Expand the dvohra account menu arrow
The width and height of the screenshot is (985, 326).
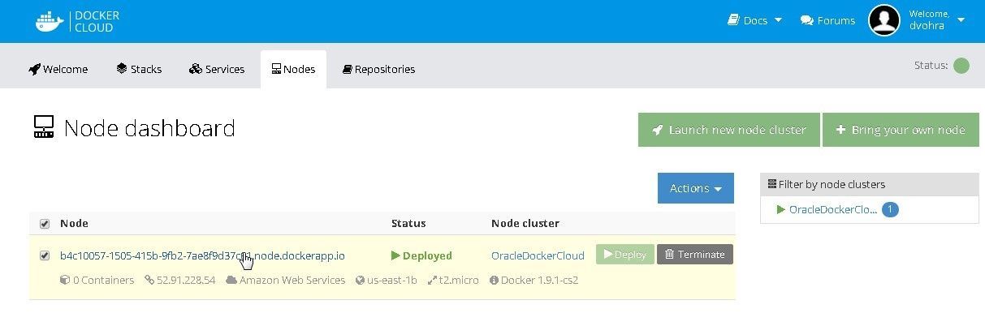click(961, 20)
